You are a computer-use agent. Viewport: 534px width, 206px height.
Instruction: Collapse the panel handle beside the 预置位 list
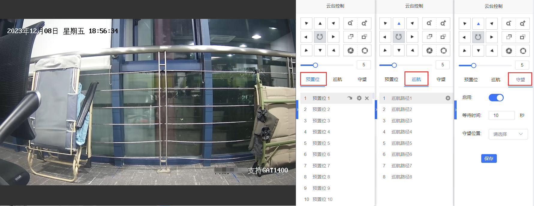coord(297,110)
